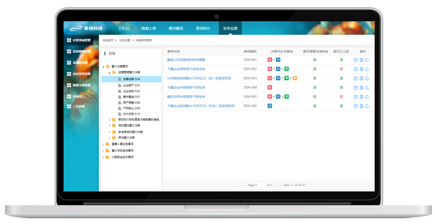Switch to the 数据上报 tab
Viewport: 436px width, 224px height.
[x=149, y=28]
